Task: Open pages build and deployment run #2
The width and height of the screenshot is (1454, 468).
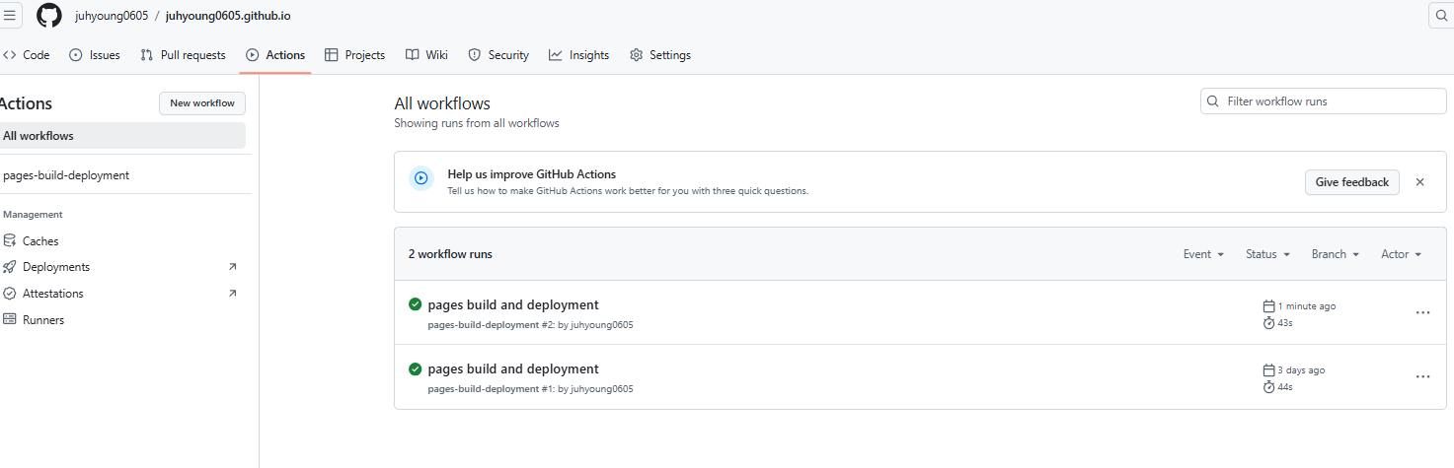Action: click(x=513, y=305)
